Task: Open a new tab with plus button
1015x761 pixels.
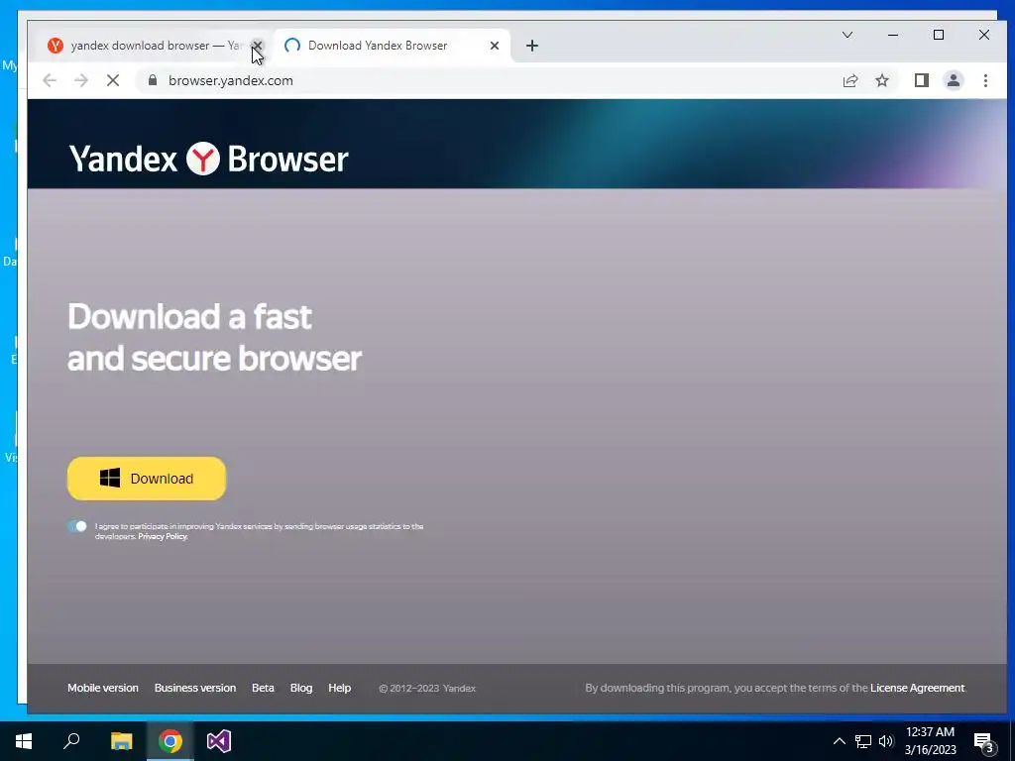Action: click(532, 46)
